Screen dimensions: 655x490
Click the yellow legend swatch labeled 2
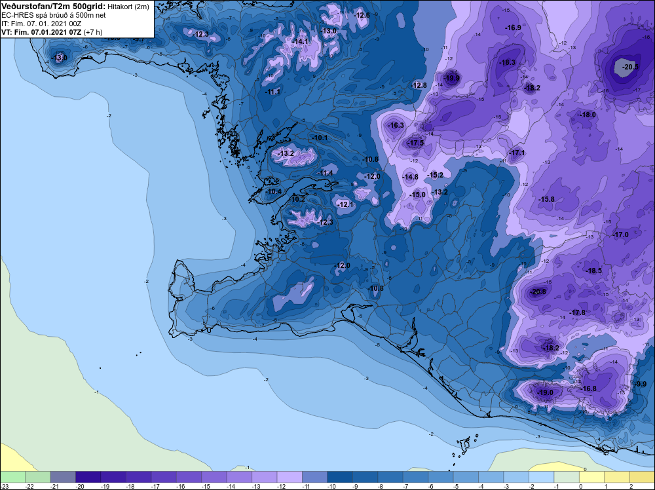click(643, 477)
